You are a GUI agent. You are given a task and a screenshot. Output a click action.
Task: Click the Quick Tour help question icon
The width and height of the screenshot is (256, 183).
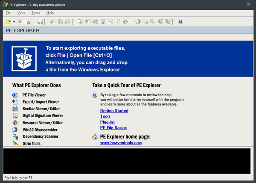pos(95,95)
